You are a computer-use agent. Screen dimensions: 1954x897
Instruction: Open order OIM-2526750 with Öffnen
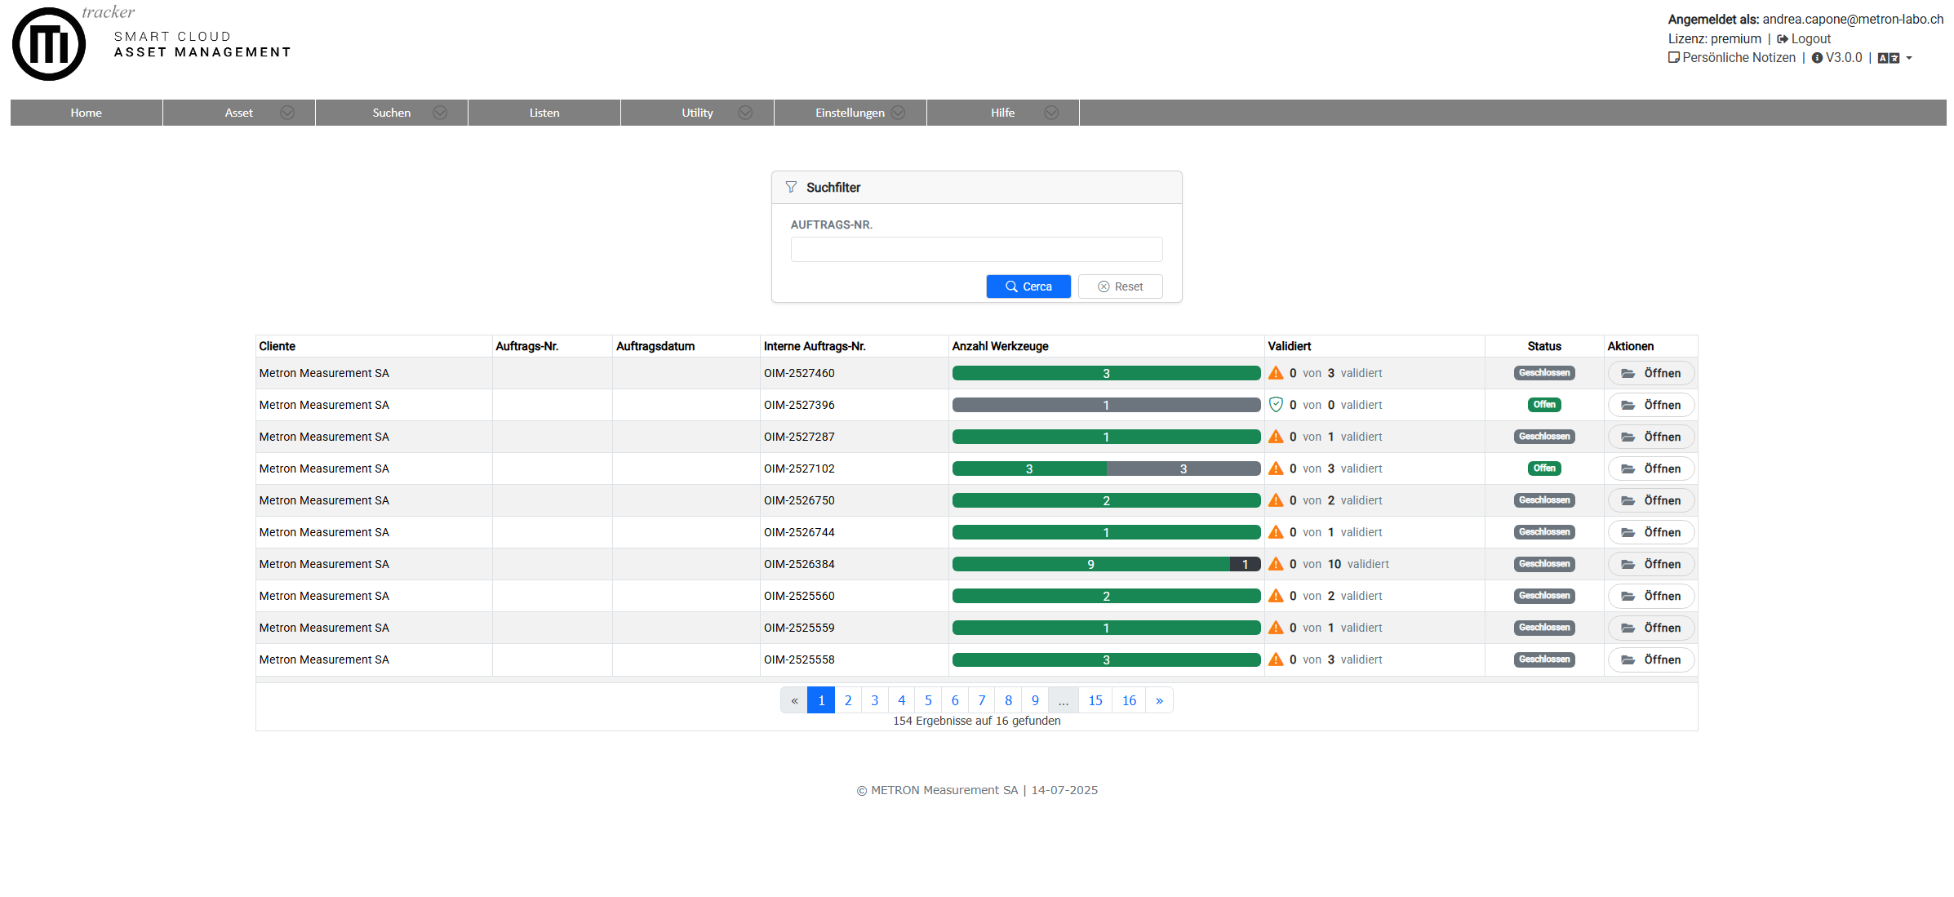point(1650,500)
